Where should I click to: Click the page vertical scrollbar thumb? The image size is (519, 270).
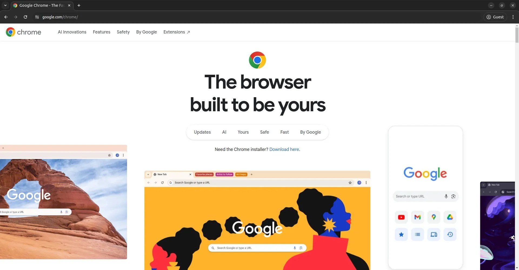517,35
